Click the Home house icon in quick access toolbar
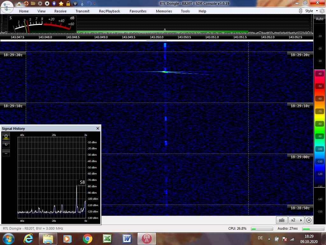326x245 pixels. (x=19, y=3)
